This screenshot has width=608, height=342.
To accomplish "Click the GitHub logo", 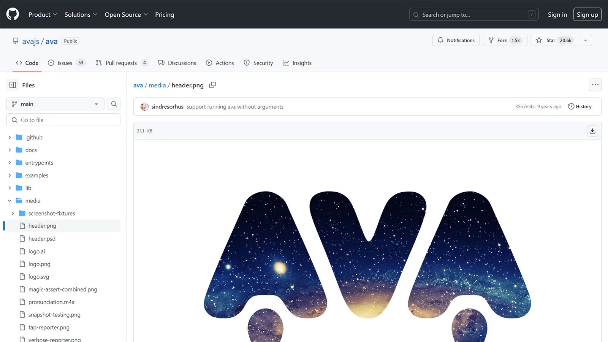I will click(12, 14).
